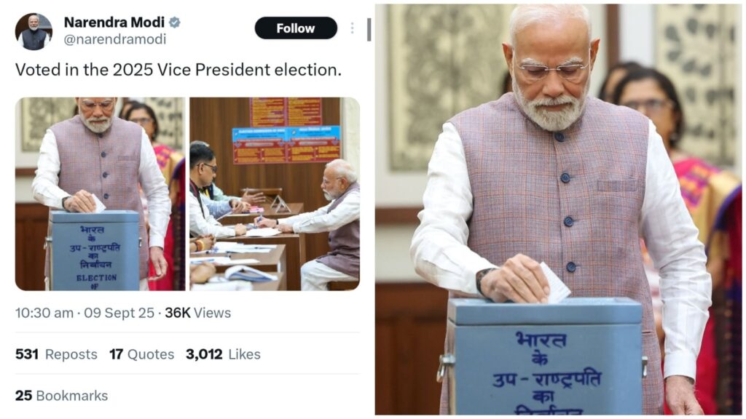The image size is (746, 419).
Task: Click the scrollbar beside the tweet
Action: [x=369, y=29]
